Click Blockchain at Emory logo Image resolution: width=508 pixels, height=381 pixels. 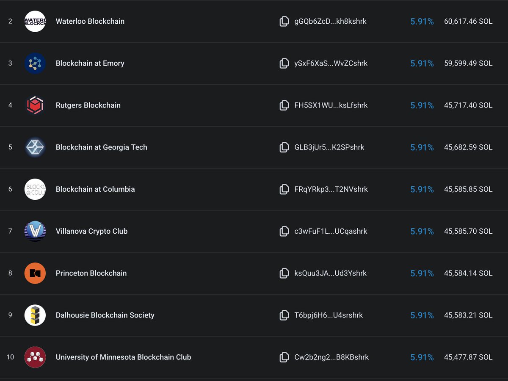(35, 63)
